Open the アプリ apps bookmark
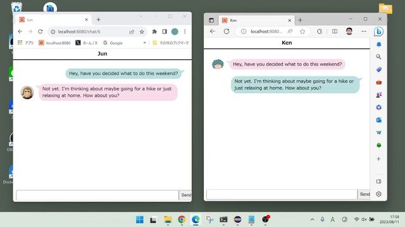The height and width of the screenshot is (227, 405). (x=25, y=43)
